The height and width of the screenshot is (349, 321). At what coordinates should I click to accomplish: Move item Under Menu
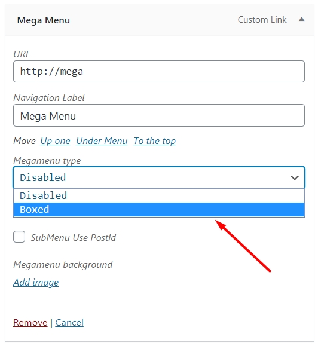click(x=102, y=141)
